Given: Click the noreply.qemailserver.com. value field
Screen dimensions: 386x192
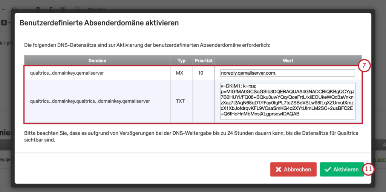Looking at the screenshot, I should pos(288,73).
